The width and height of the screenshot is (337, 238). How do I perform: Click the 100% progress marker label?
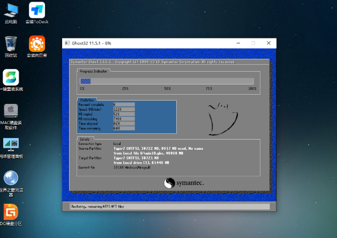pos(252,88)
